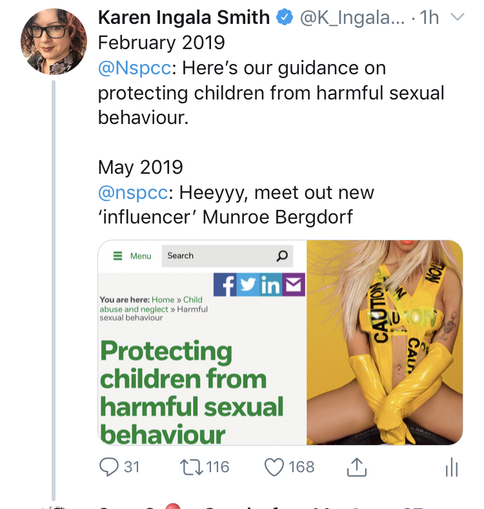Click the lowercase @nspcc mention link
Viewport: 484px width, 509px height.
click(134, 192)
